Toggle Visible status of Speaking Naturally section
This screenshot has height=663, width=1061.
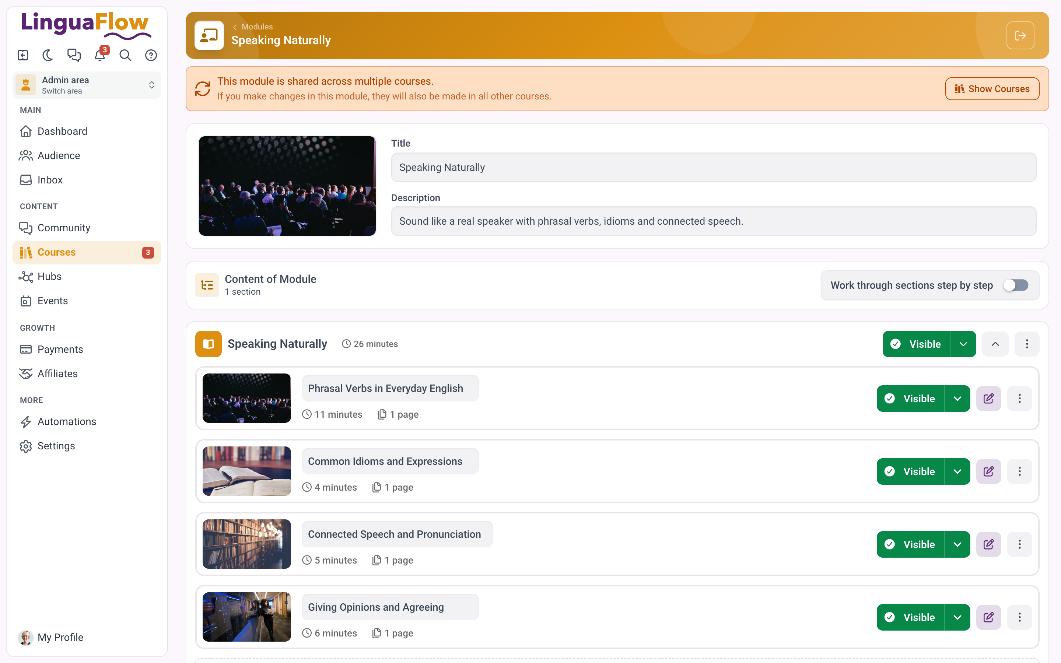[916, 344]
